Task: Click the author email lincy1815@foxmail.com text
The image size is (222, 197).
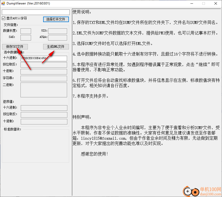Action: [x=103, y=138]
